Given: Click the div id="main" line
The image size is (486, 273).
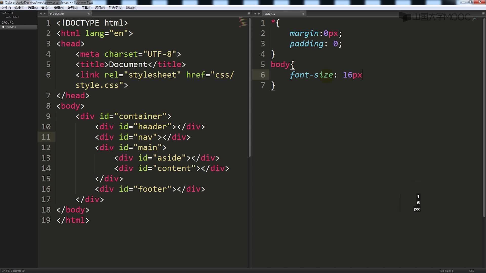Looking at the screenshot, I should tap(131, 147).
